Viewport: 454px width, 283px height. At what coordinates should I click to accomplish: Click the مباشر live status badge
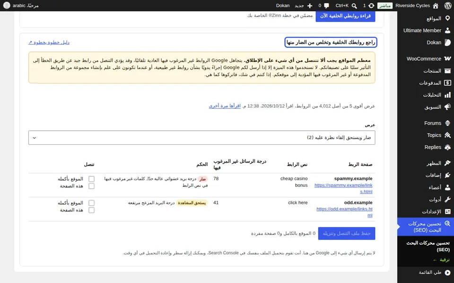[385, 6]
